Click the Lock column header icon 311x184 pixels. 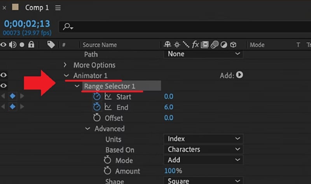pos(31,44)
